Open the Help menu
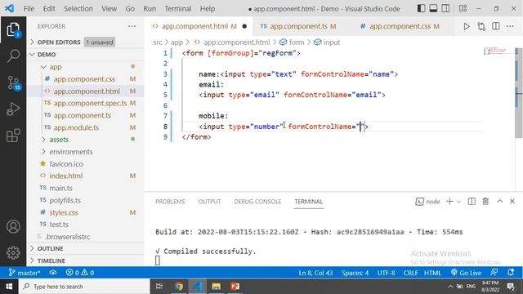 (x=208, y=9)
